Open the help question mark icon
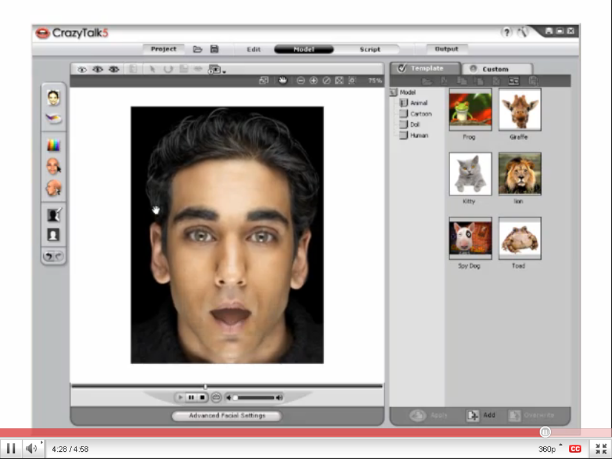This screenshot has width=612, height=459. [x=506, y=32]
